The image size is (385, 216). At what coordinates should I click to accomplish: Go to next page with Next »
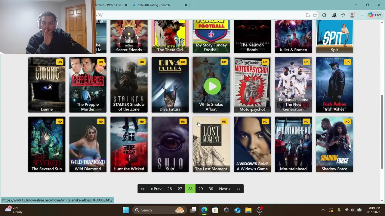(225, 189)
